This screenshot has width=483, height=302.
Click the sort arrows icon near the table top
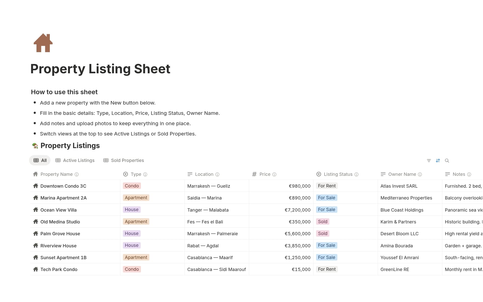coord(438,160)
